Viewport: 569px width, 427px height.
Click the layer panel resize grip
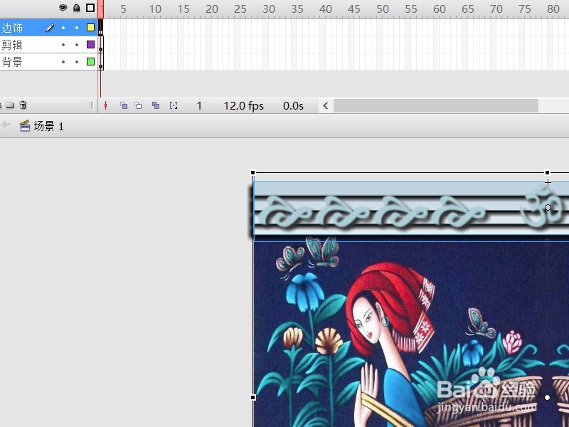(x=92, y=105)
